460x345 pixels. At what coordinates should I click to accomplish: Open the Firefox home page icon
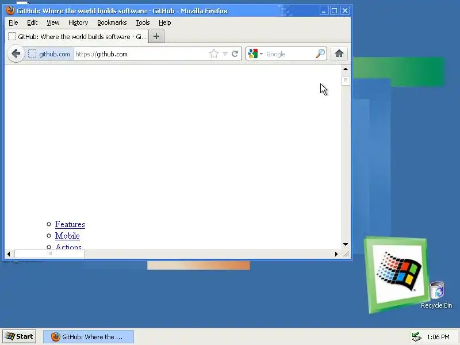(x=339, y=53)
